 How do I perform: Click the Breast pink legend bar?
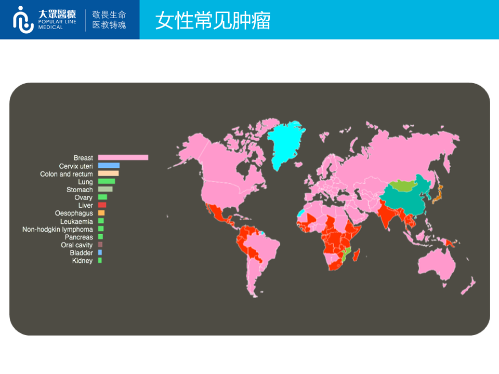[x=123, y=157]
